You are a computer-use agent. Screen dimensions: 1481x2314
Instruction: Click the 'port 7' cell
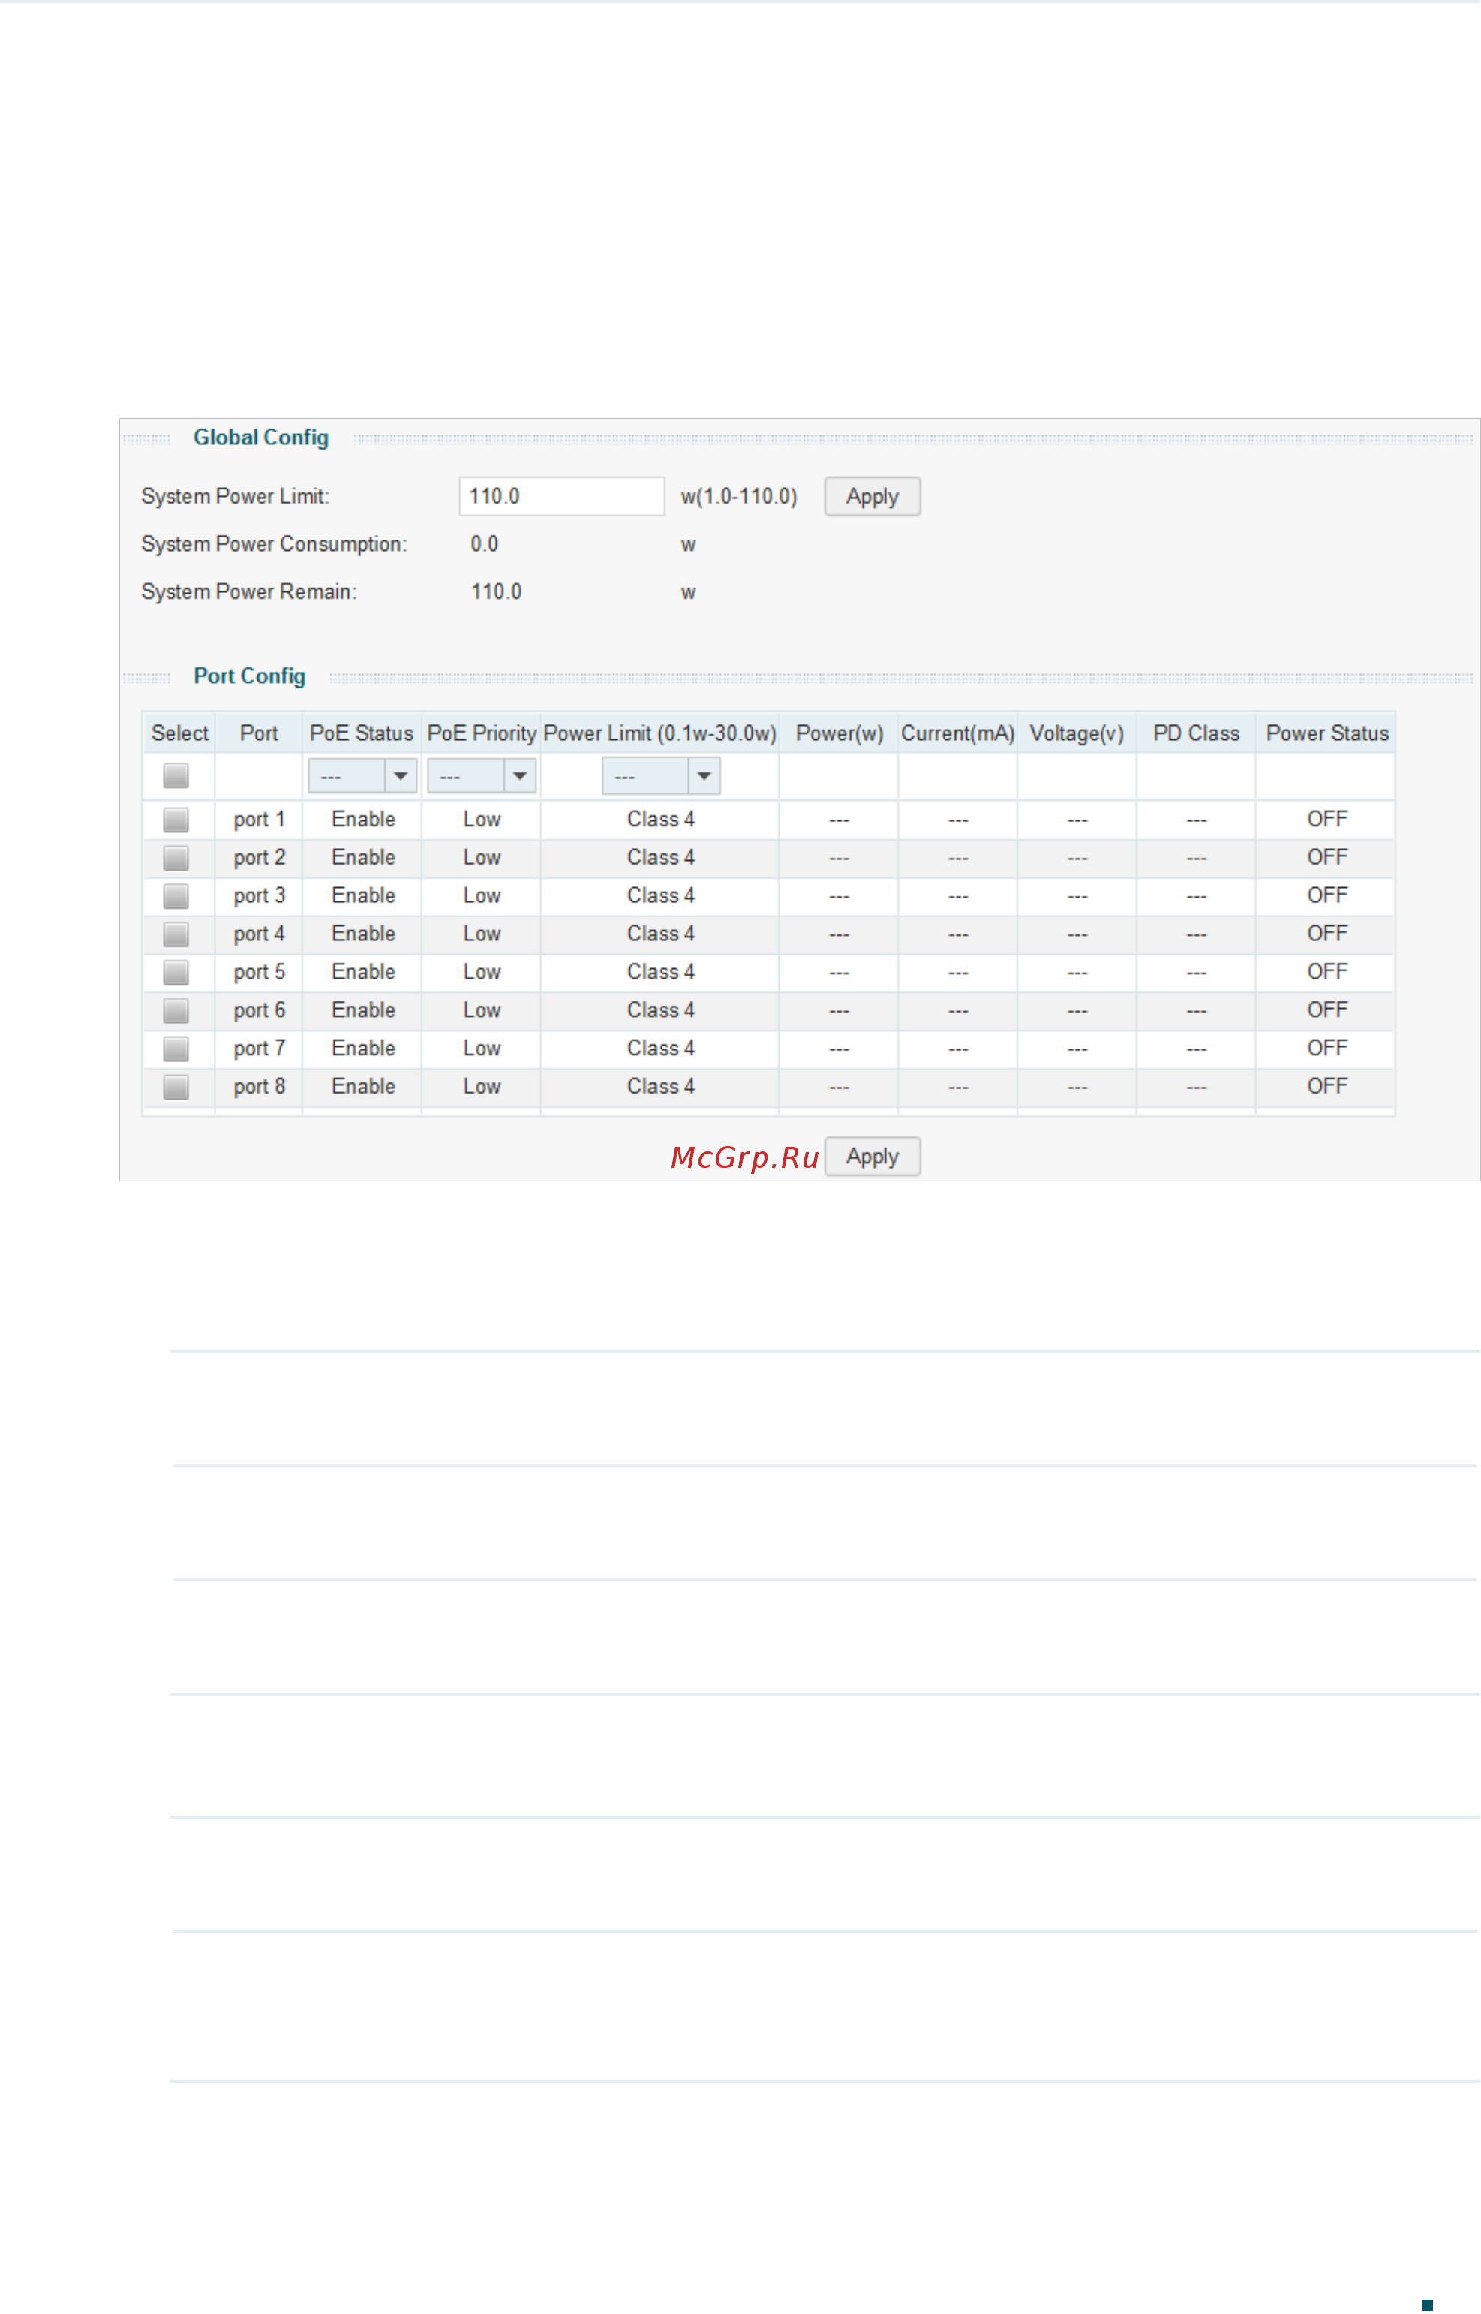pyautogui.click(x=259, y=1049)
